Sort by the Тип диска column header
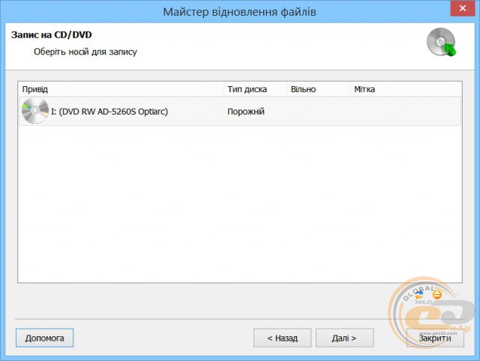Image resolution: width=480 pixels, height=361 pixels. coord(255,89)
